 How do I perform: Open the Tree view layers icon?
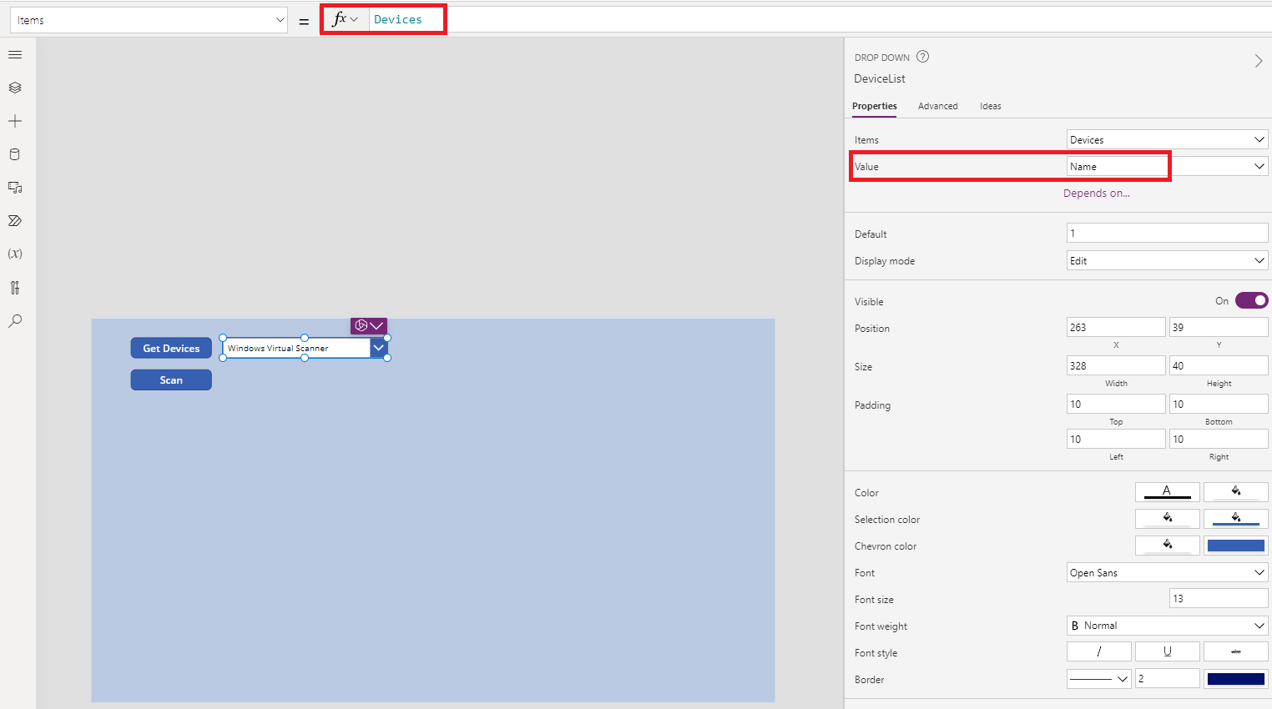point(15,88)
